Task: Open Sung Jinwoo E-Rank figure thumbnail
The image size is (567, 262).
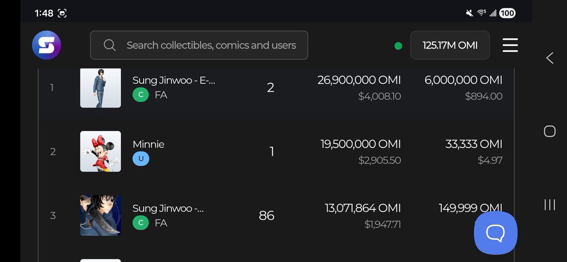Action: [100, 87]
